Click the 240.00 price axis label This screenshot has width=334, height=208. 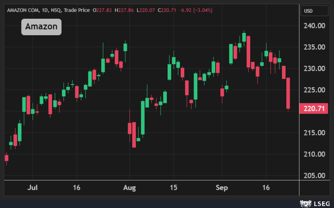click(x=314, y=26)
